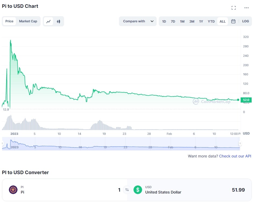Viewport: 253px width, 204px height.
Task: Follow the Check out our API link
Action: click(x=235, y=156)
